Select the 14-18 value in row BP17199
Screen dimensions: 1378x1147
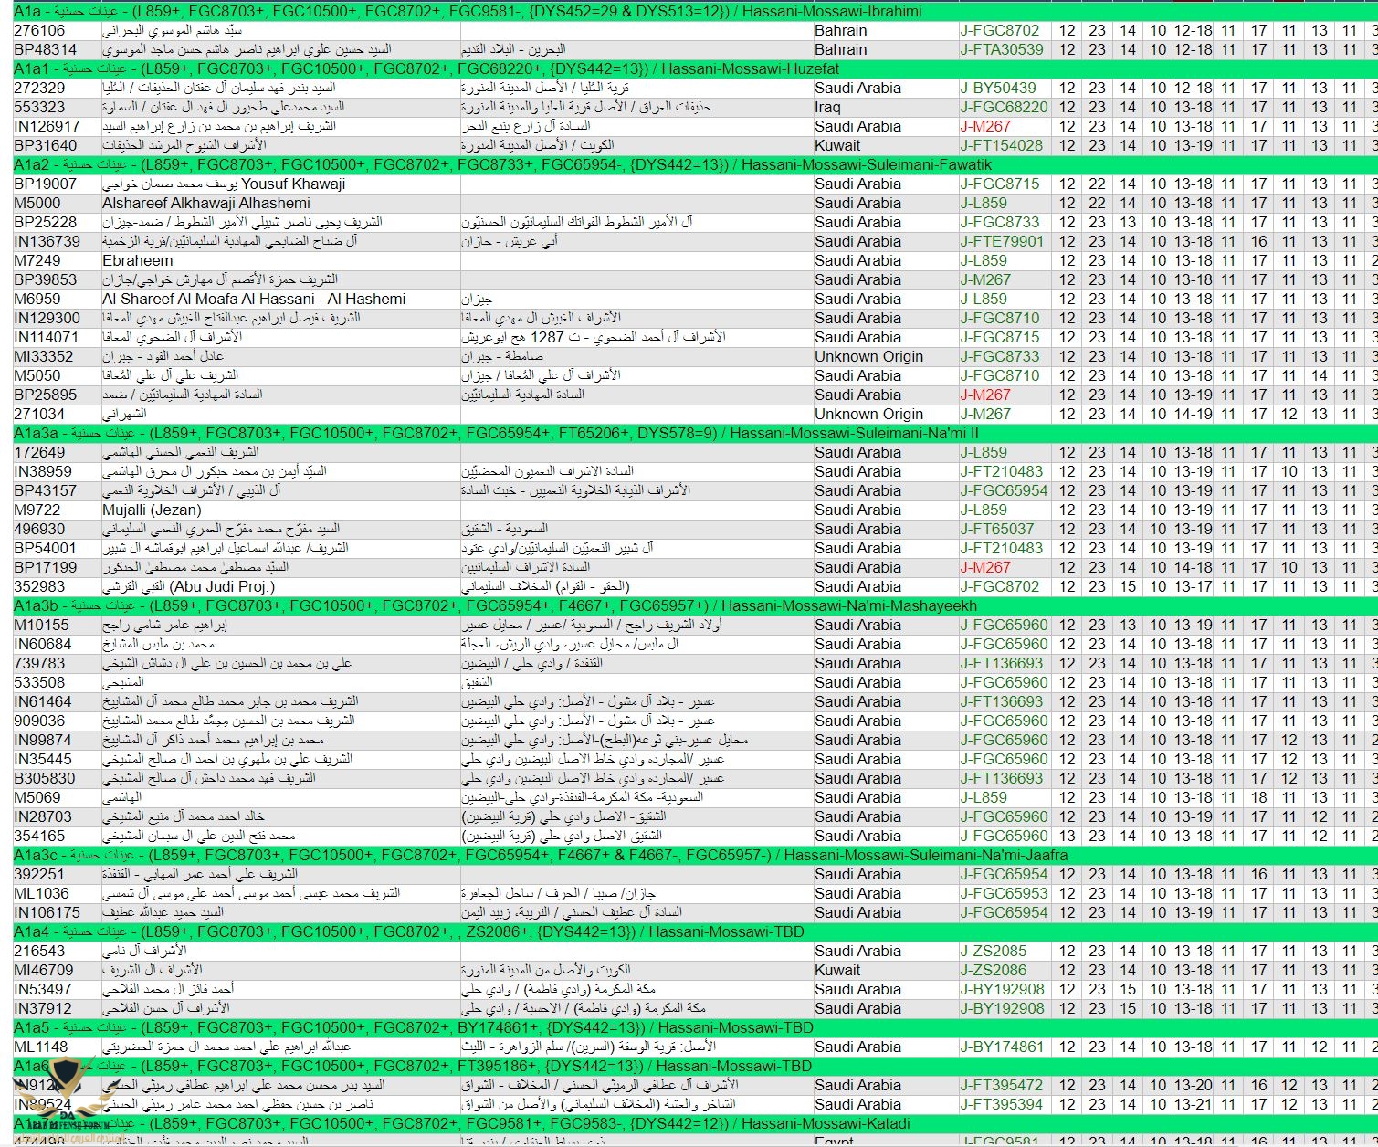[x=1194, y=568]
